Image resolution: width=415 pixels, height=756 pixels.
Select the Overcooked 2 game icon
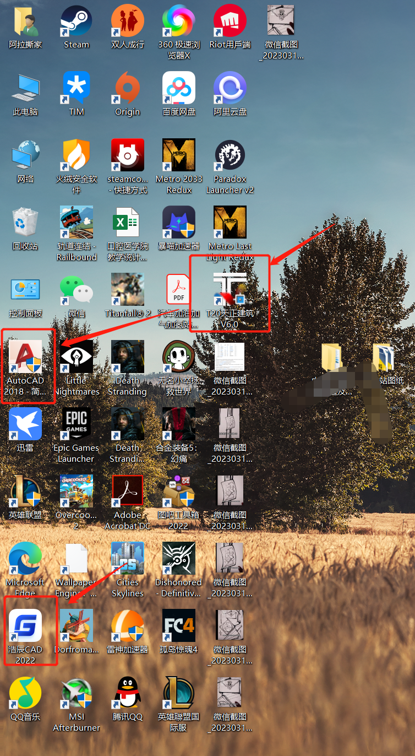pyautogui.click(x=77, y=492)
